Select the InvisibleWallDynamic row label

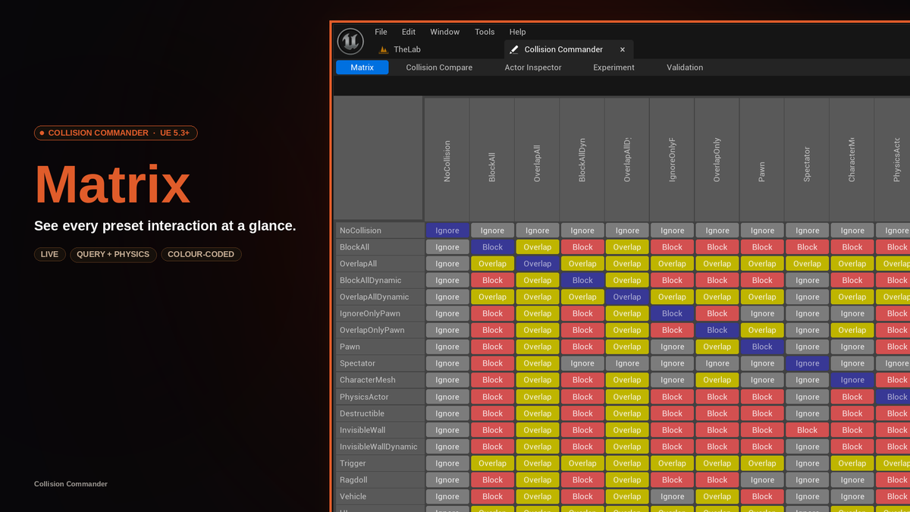[379, 447]
